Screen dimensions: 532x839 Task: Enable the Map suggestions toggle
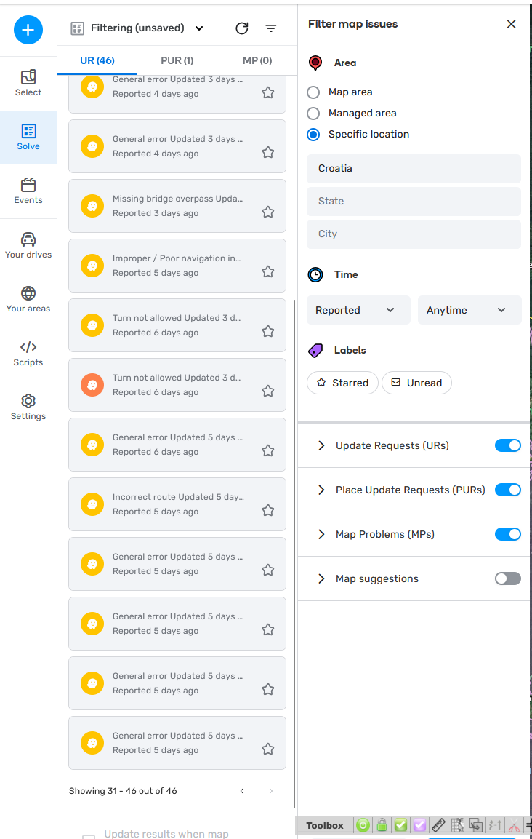[507, 579]
